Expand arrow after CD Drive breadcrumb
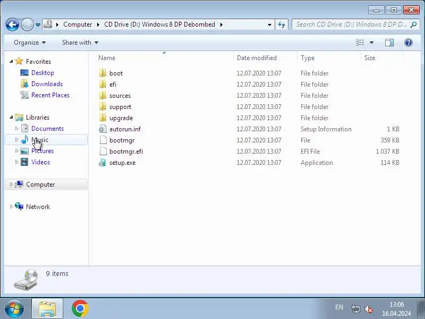This screenshot has width=425, height=319. point(221,24)
